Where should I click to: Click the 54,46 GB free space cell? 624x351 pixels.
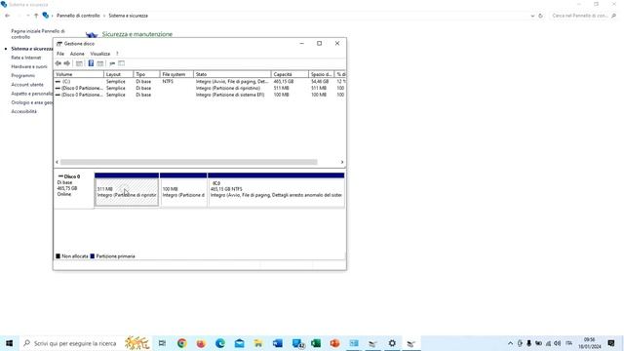320,81
